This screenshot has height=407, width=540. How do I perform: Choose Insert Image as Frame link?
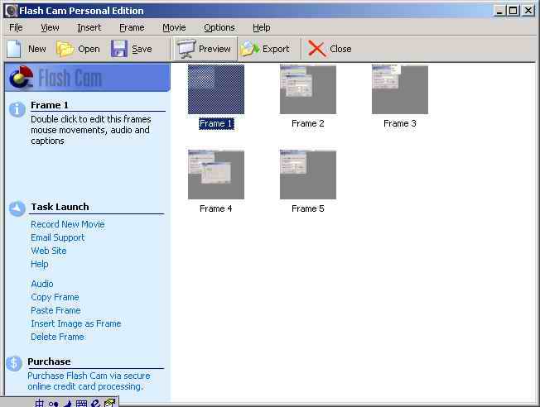[75, 323]
